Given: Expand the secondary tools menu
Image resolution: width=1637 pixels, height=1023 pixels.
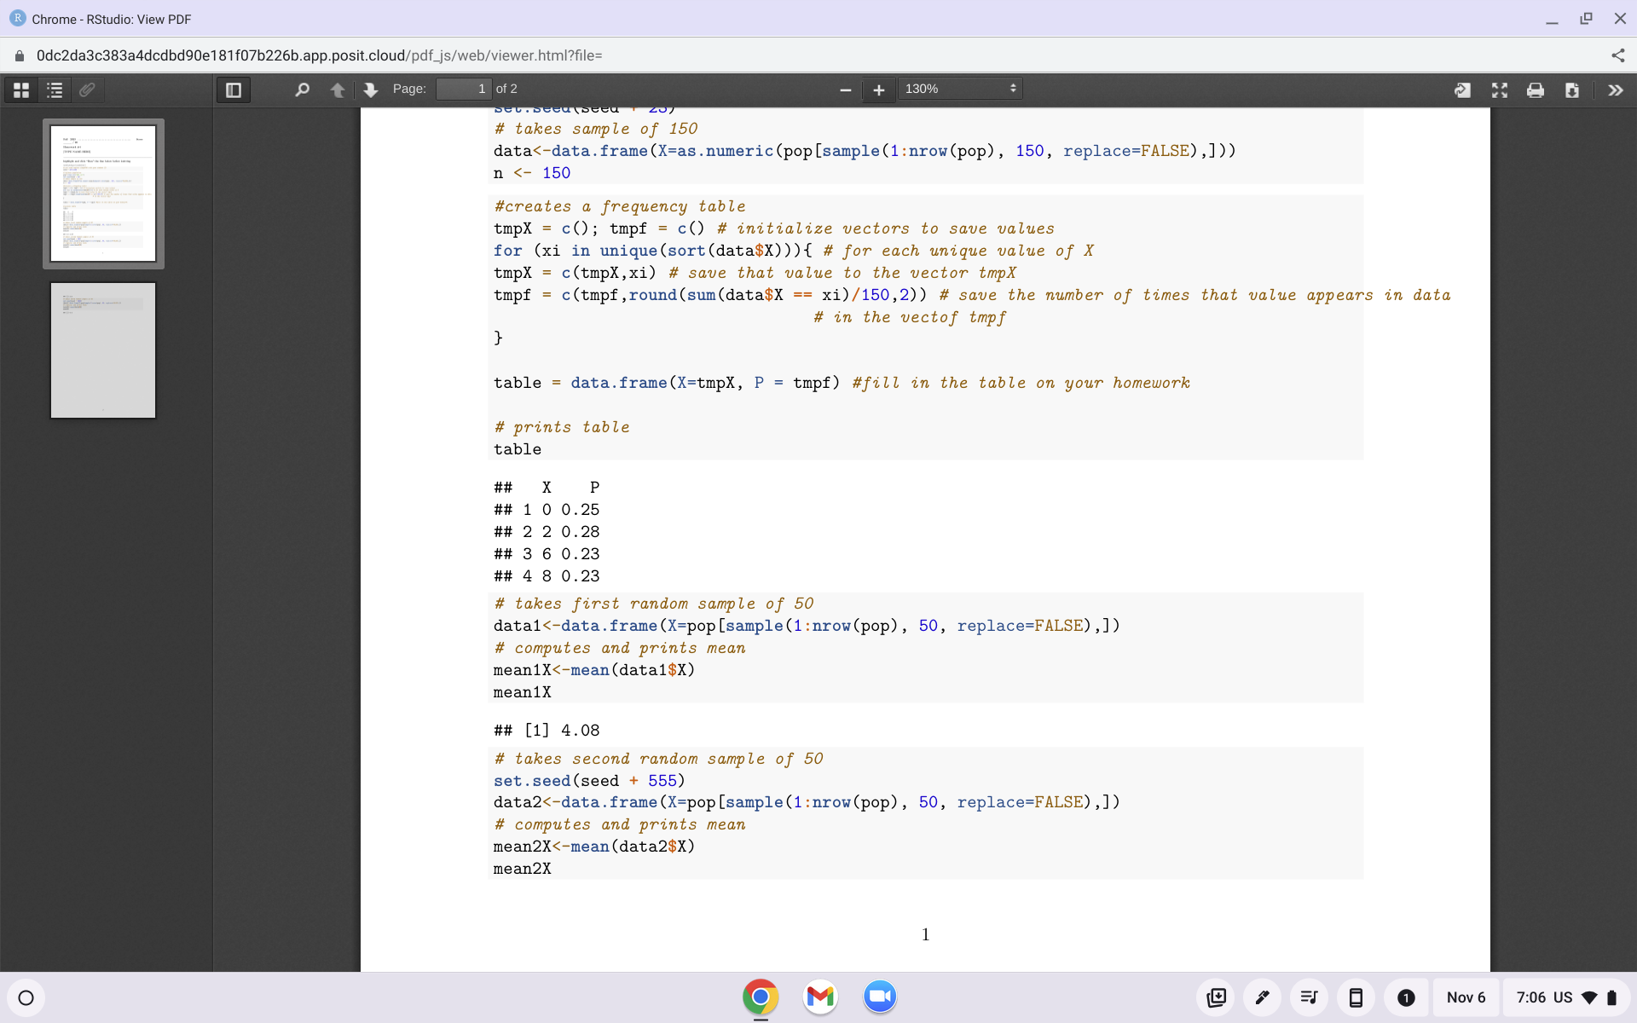Looking at the screenshot, I should [1615, 90].
